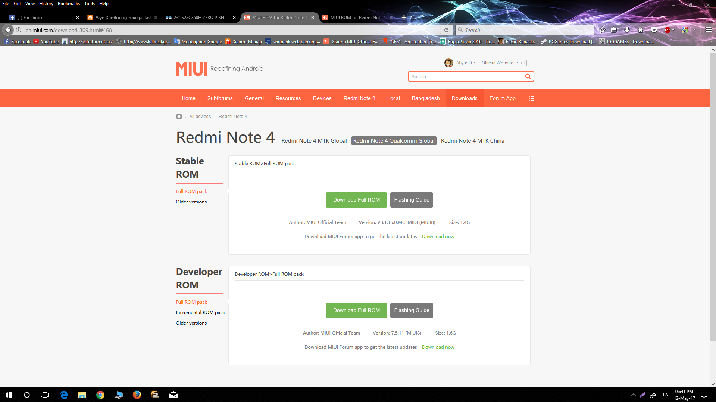Expand the AbyssD user dropdown
This screenshot has height=402, width=716.
click(475, 63)
